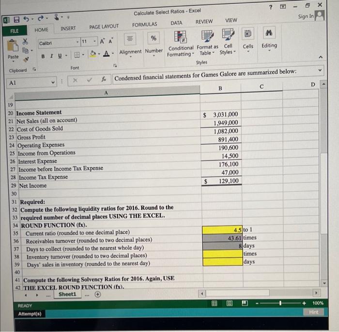Collapse the ribbon with caret

tap(321, 57)
